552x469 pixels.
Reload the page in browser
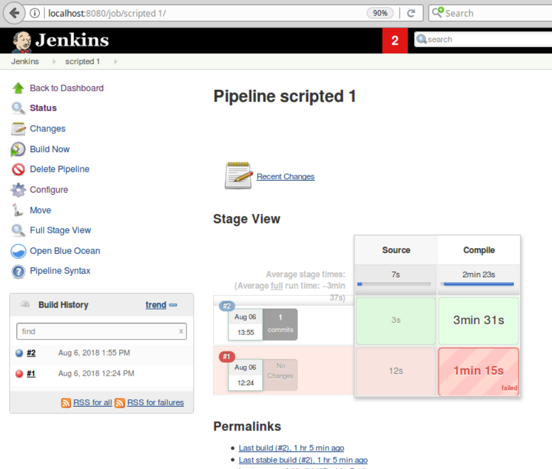point(411,13)
